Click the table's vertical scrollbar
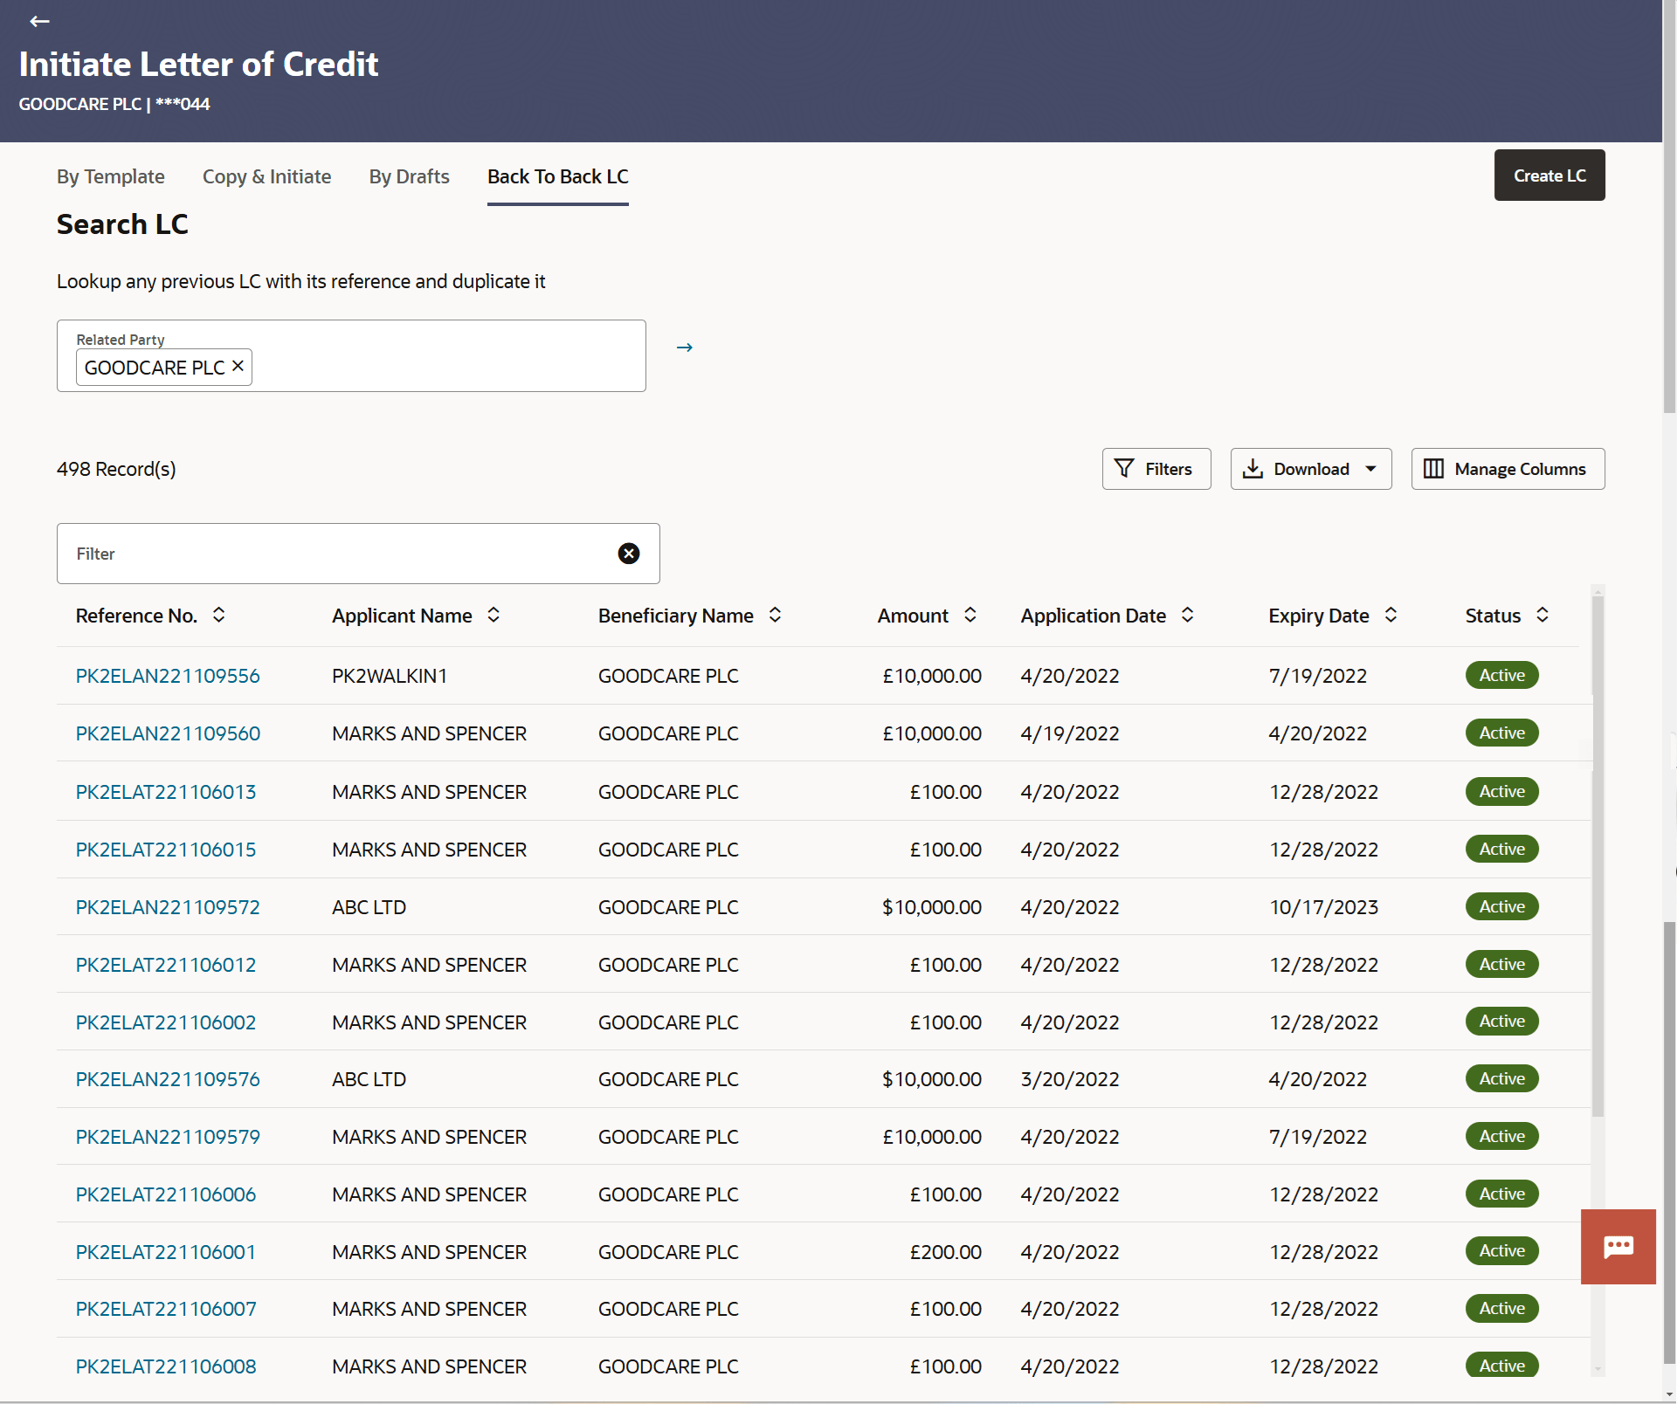1677x1404 pixels. 1598,856
